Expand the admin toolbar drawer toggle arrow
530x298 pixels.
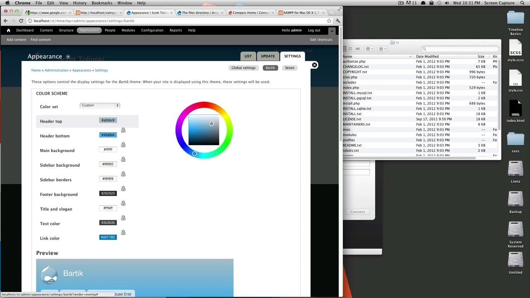332,31
